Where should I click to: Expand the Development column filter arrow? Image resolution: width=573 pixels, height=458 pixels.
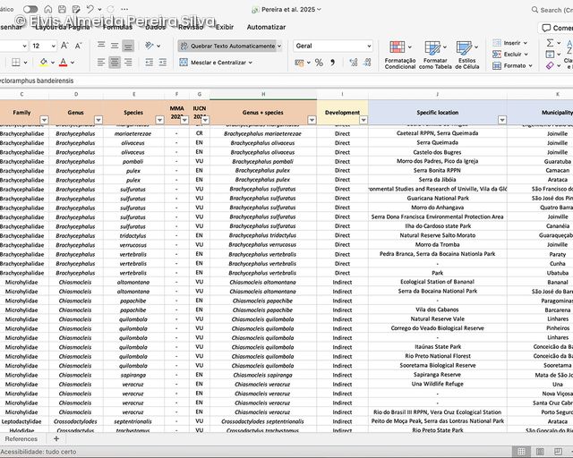(363, 120)
